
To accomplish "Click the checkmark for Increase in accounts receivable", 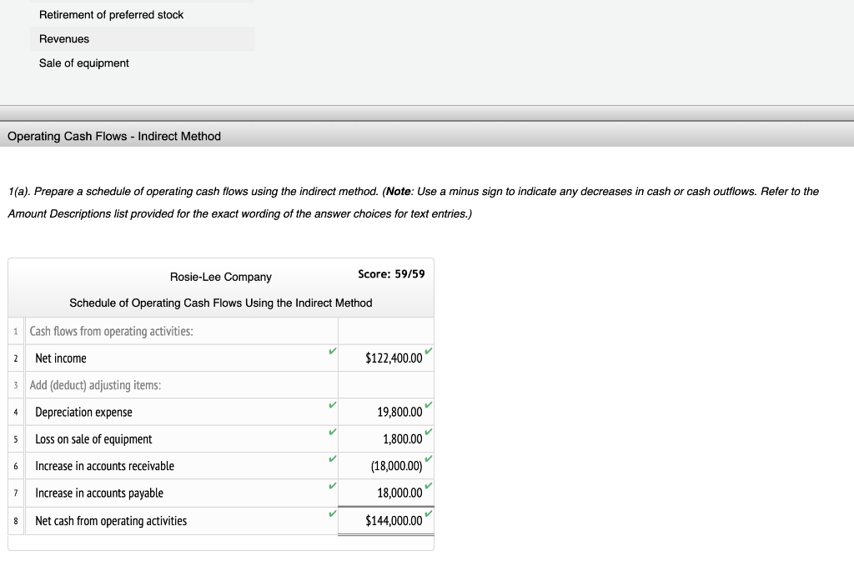I will pos(330,460).
